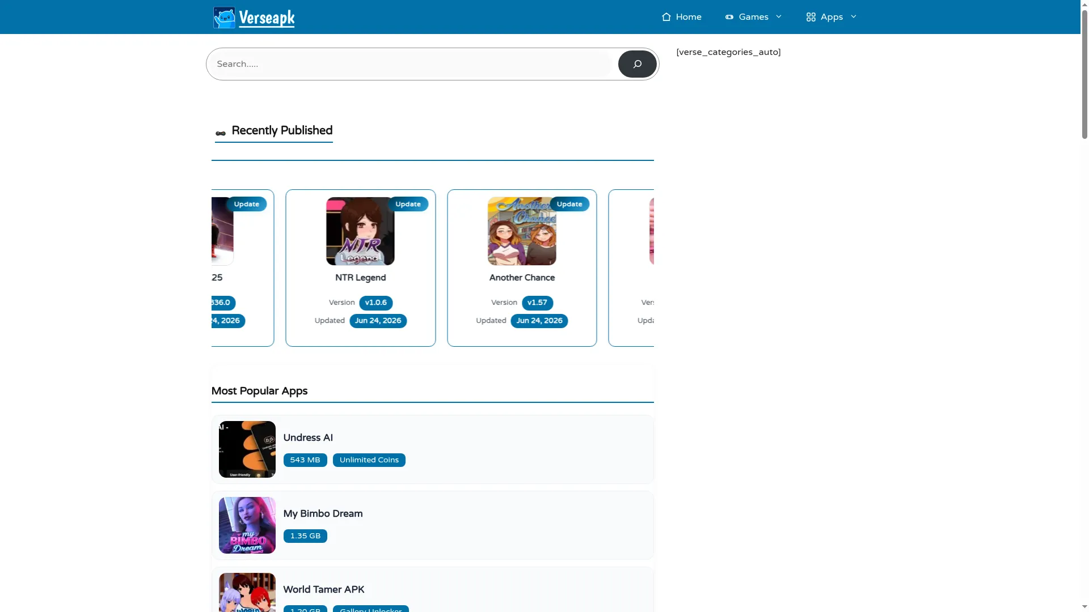Screen dimensions: 1089x612
Task: Expand the Games menu chevron
Action: click(x=779, y=17)
